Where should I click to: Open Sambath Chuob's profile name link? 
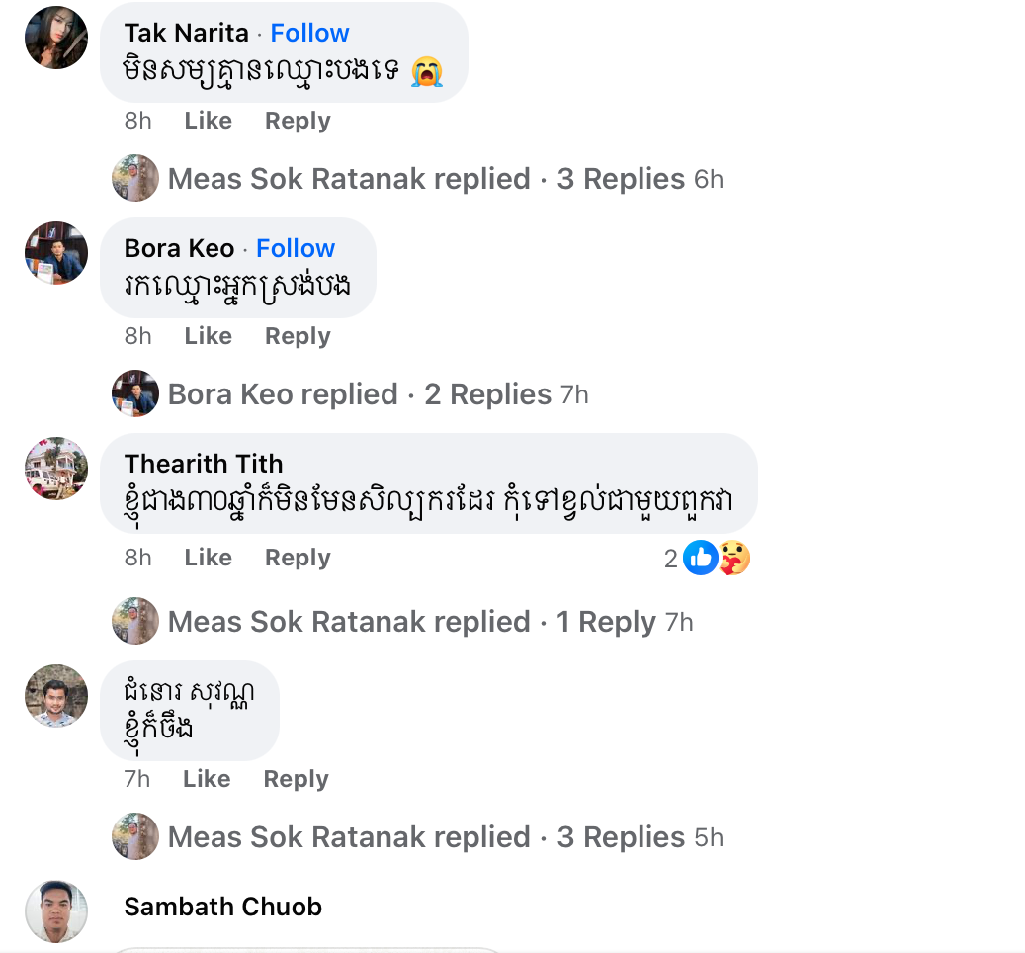223,907
